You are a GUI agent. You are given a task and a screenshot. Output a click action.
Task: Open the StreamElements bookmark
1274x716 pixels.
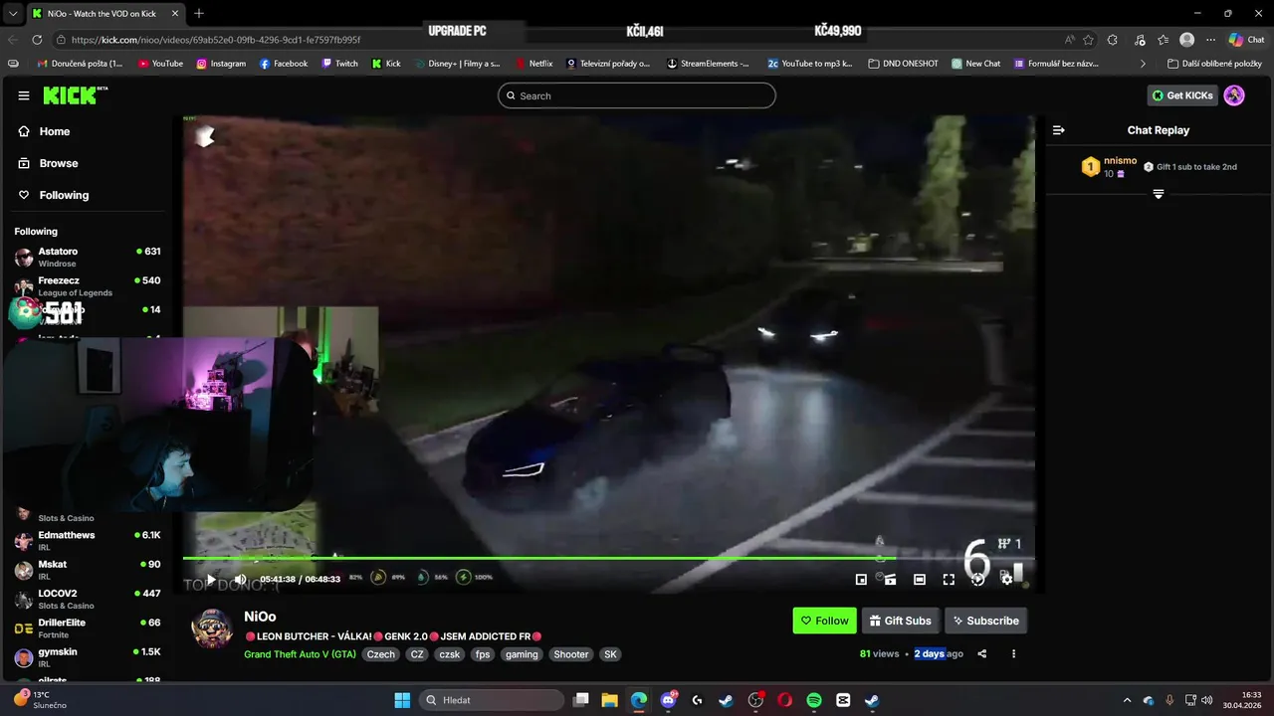point(708,64)
